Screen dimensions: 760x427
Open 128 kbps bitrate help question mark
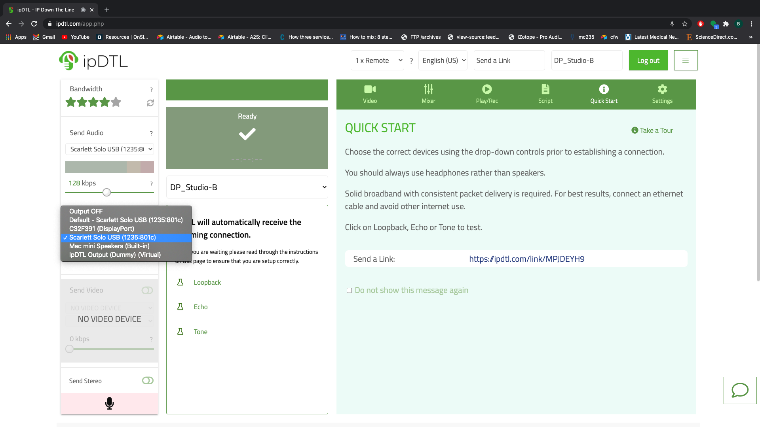tap(151, 184)
